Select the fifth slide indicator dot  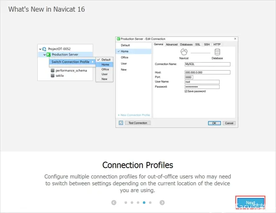point(150,203)
